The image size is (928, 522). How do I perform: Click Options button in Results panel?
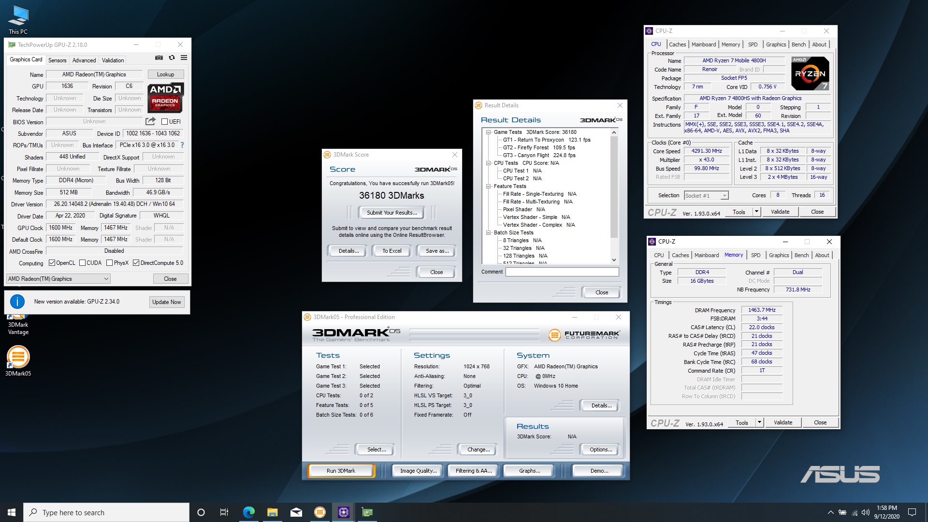click(600, 449)
